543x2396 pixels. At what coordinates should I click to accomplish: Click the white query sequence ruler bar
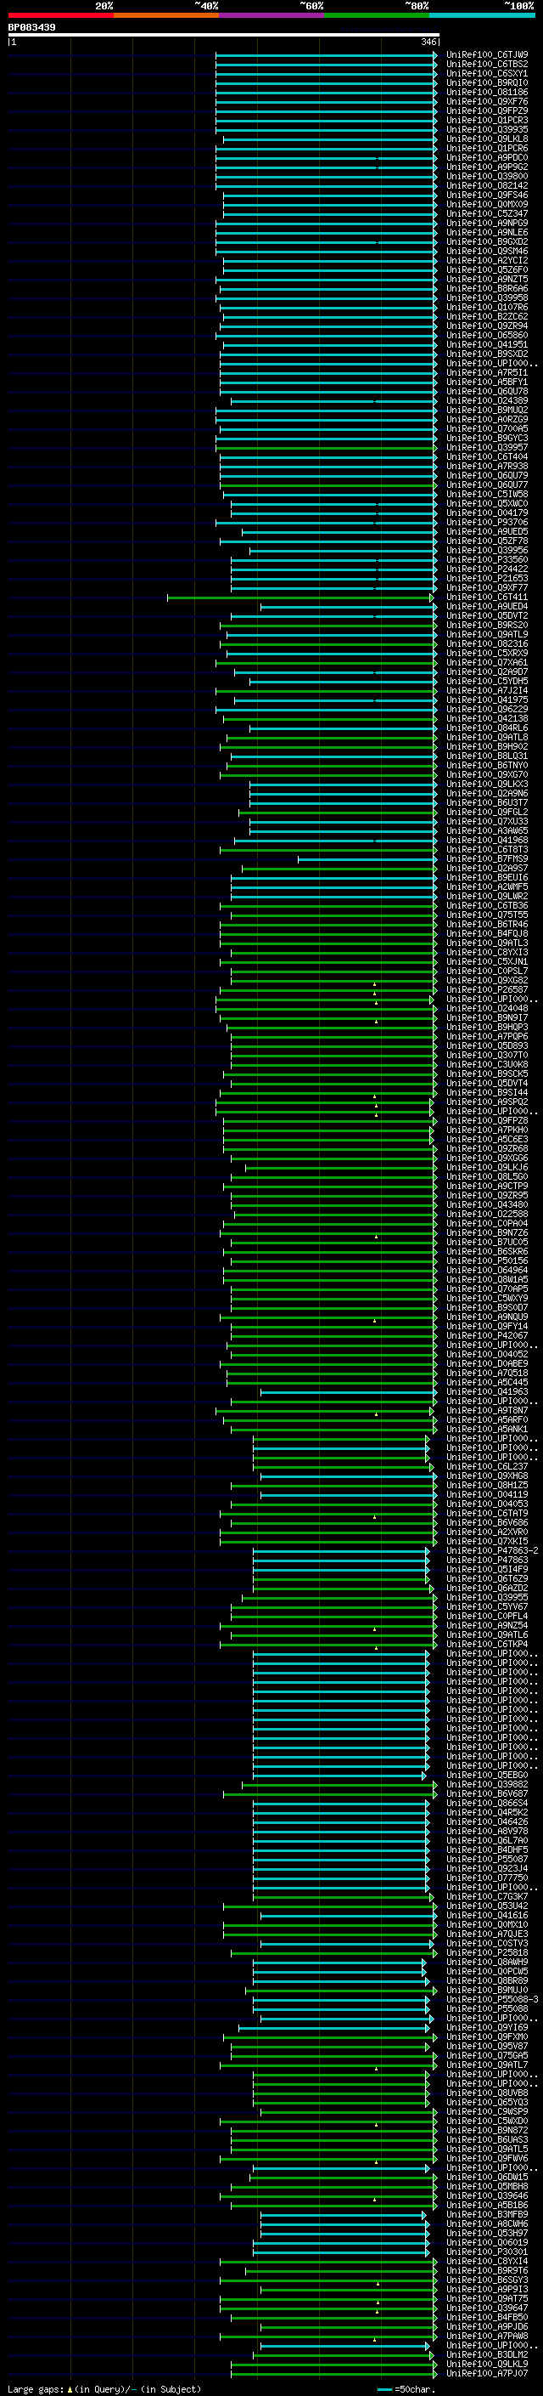(224, 34)
